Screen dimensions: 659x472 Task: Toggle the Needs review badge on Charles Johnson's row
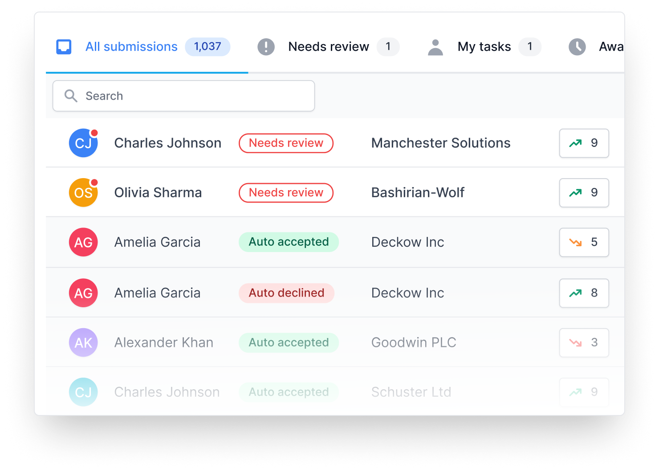(286, 143)
